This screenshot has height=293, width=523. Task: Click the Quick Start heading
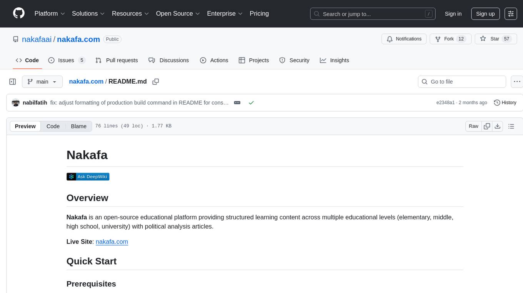coord(92,261)
